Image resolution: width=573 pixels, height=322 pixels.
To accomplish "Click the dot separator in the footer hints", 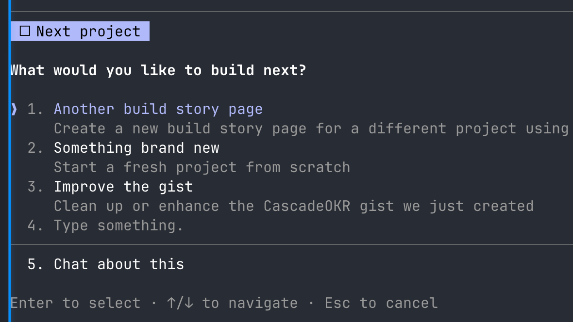I will pyautogui.click(x=154, y=303).
